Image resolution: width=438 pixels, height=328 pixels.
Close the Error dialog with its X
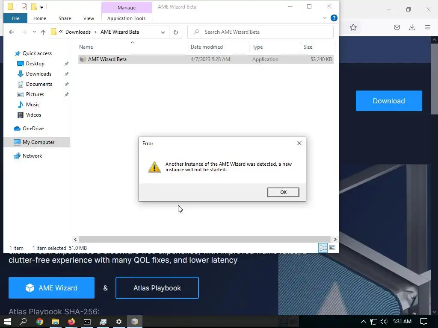(299, 143)
